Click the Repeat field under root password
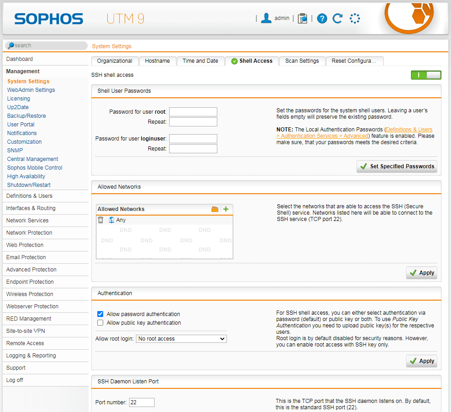The image size is (451, 412). pyautogui.click(x=193, y=122)
